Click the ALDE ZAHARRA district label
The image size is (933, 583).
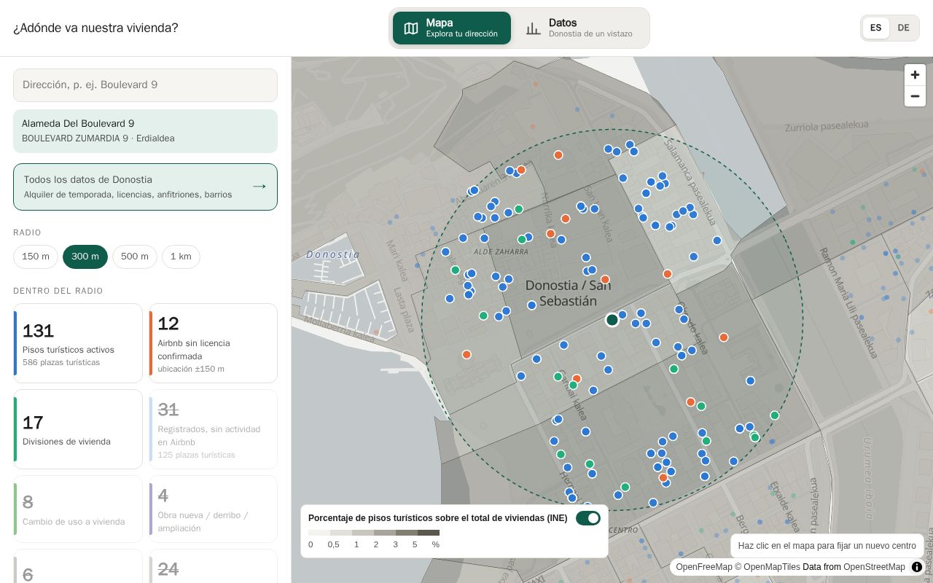tap(501, 251)
